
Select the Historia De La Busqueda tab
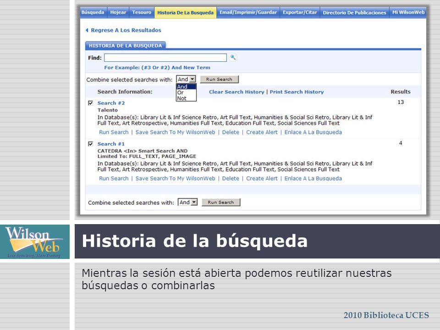click(186, 13)
